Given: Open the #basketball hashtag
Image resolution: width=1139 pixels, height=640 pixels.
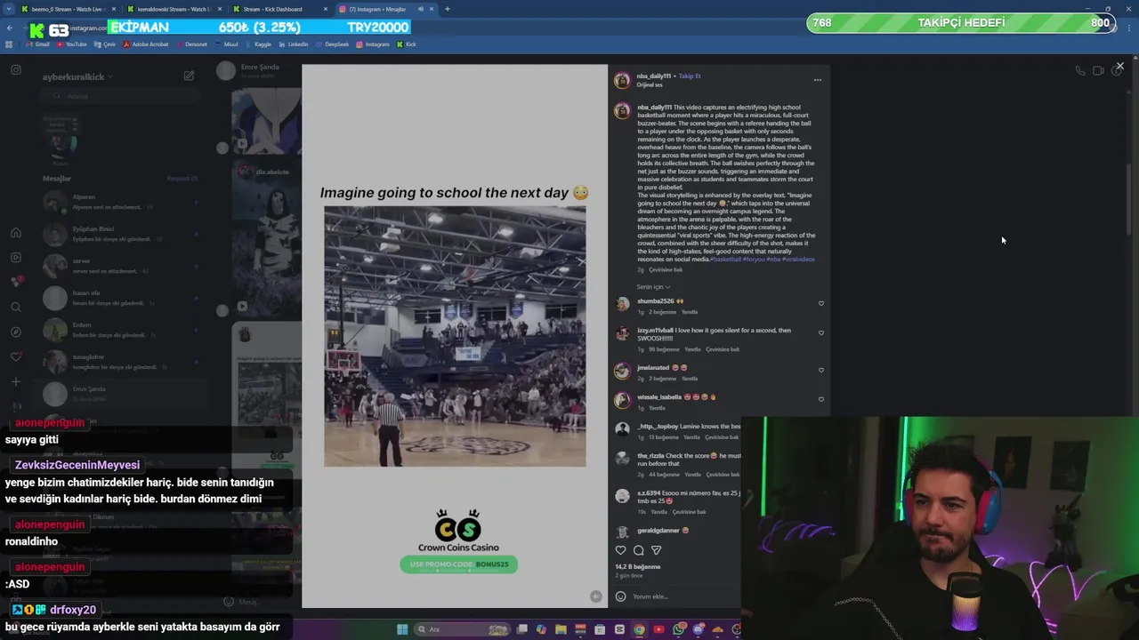Looking at the screenshot, I should (725, 260).
